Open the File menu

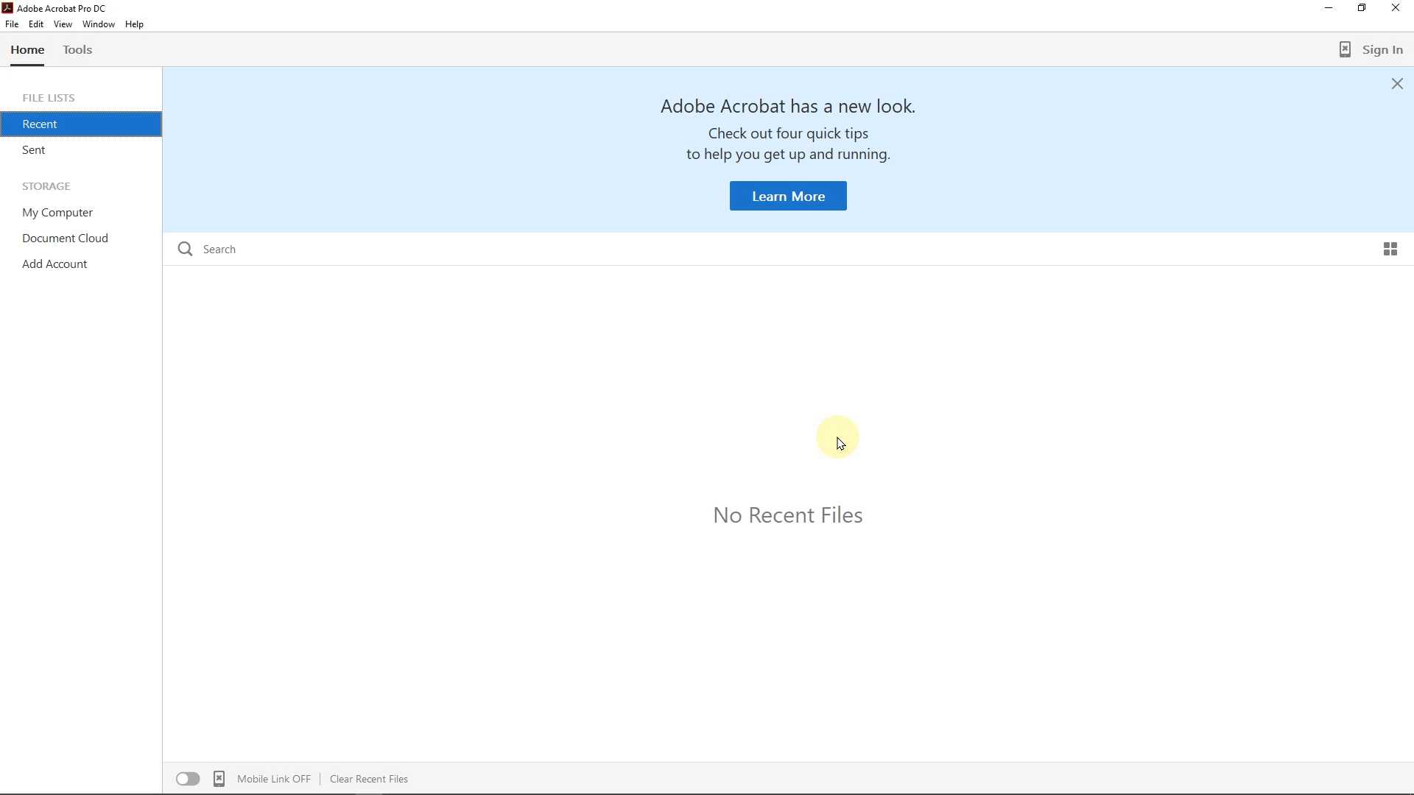(x=12, y=24)
